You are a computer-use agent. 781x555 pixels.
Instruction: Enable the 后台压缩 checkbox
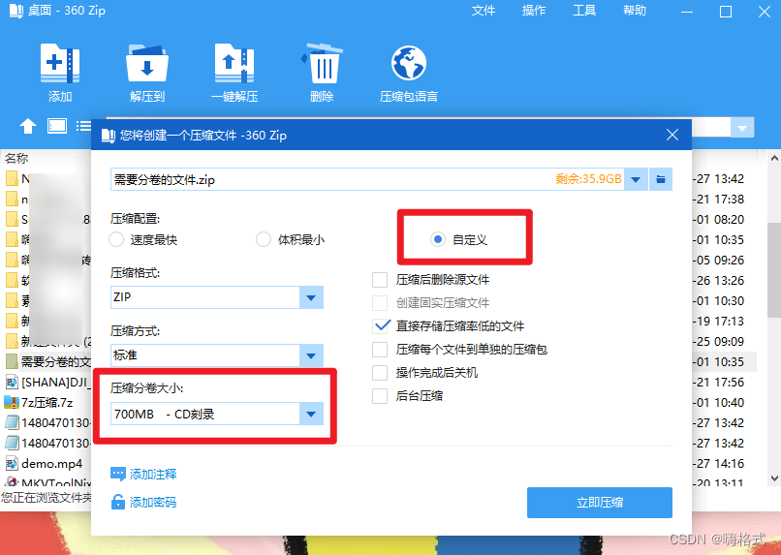coord(380,396)
